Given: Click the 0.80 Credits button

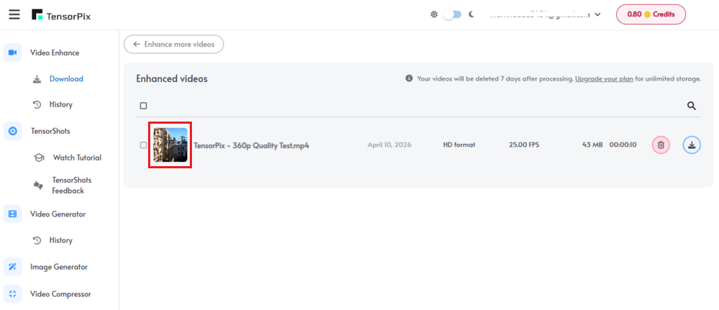Looking at the screenshot, I should (651, 14).
